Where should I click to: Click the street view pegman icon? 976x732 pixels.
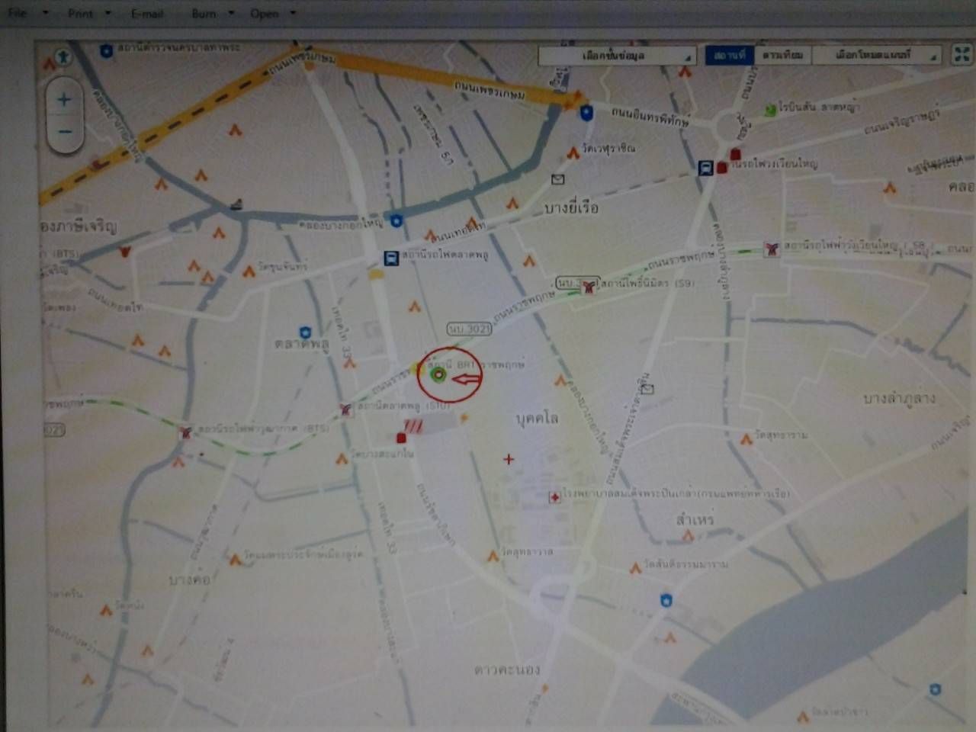pyautogui.click(x=62, y=57)
